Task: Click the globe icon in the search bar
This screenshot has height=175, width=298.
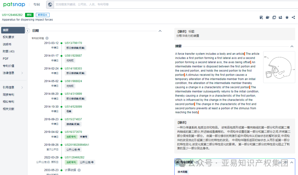Action: (50, 4)
